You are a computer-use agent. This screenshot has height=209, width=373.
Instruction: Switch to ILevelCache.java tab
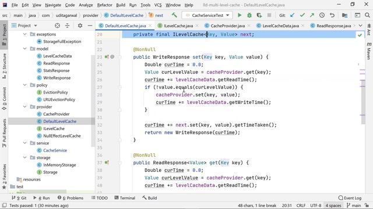pyautogui.click(x=178, y=26)
